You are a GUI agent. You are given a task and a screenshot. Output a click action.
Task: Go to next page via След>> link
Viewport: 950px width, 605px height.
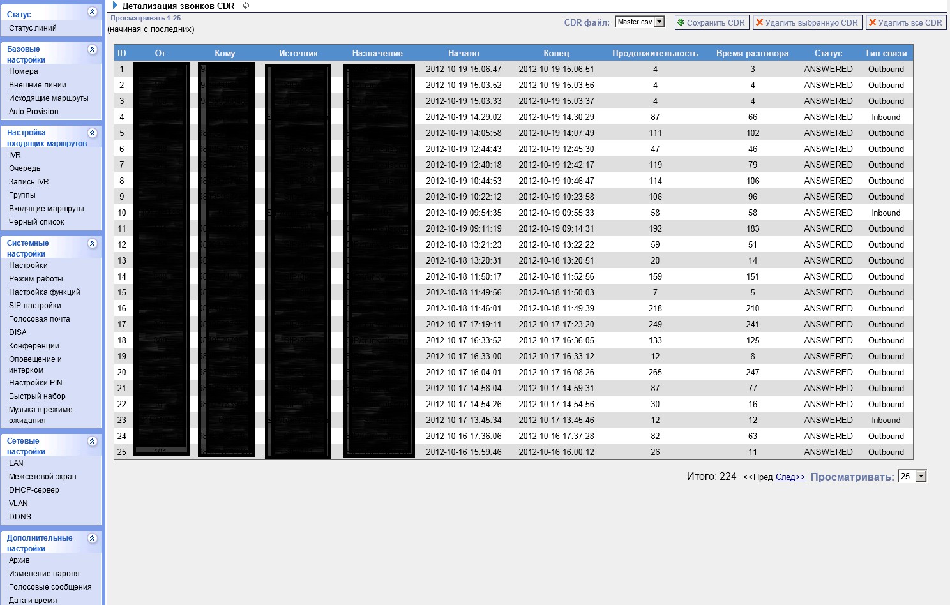click(790, 477)
